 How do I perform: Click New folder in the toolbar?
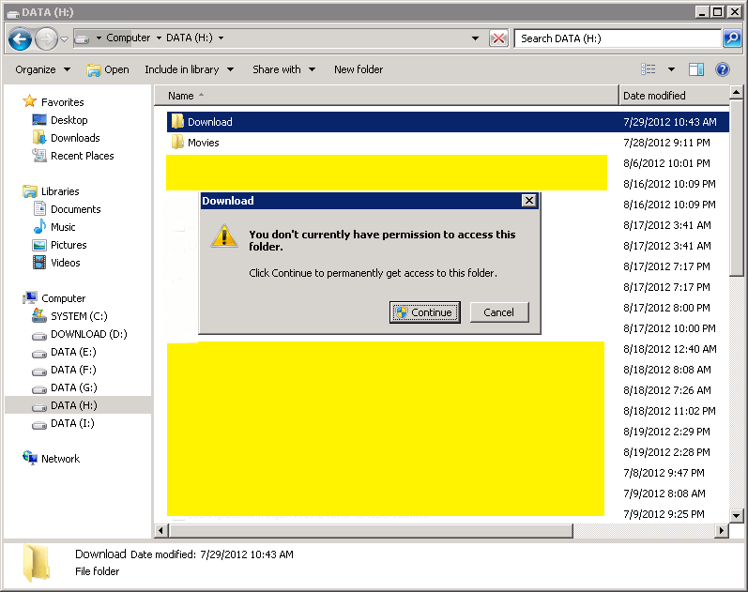click(x=359, y=69)
